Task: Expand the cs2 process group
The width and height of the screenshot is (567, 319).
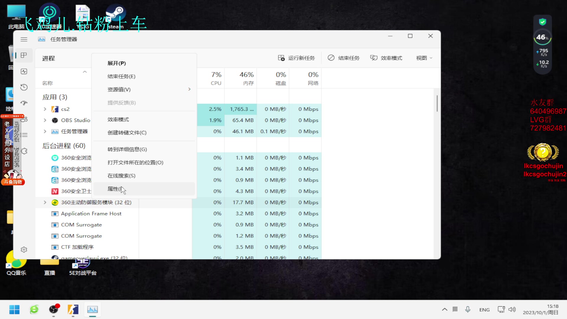Action: 45,109
